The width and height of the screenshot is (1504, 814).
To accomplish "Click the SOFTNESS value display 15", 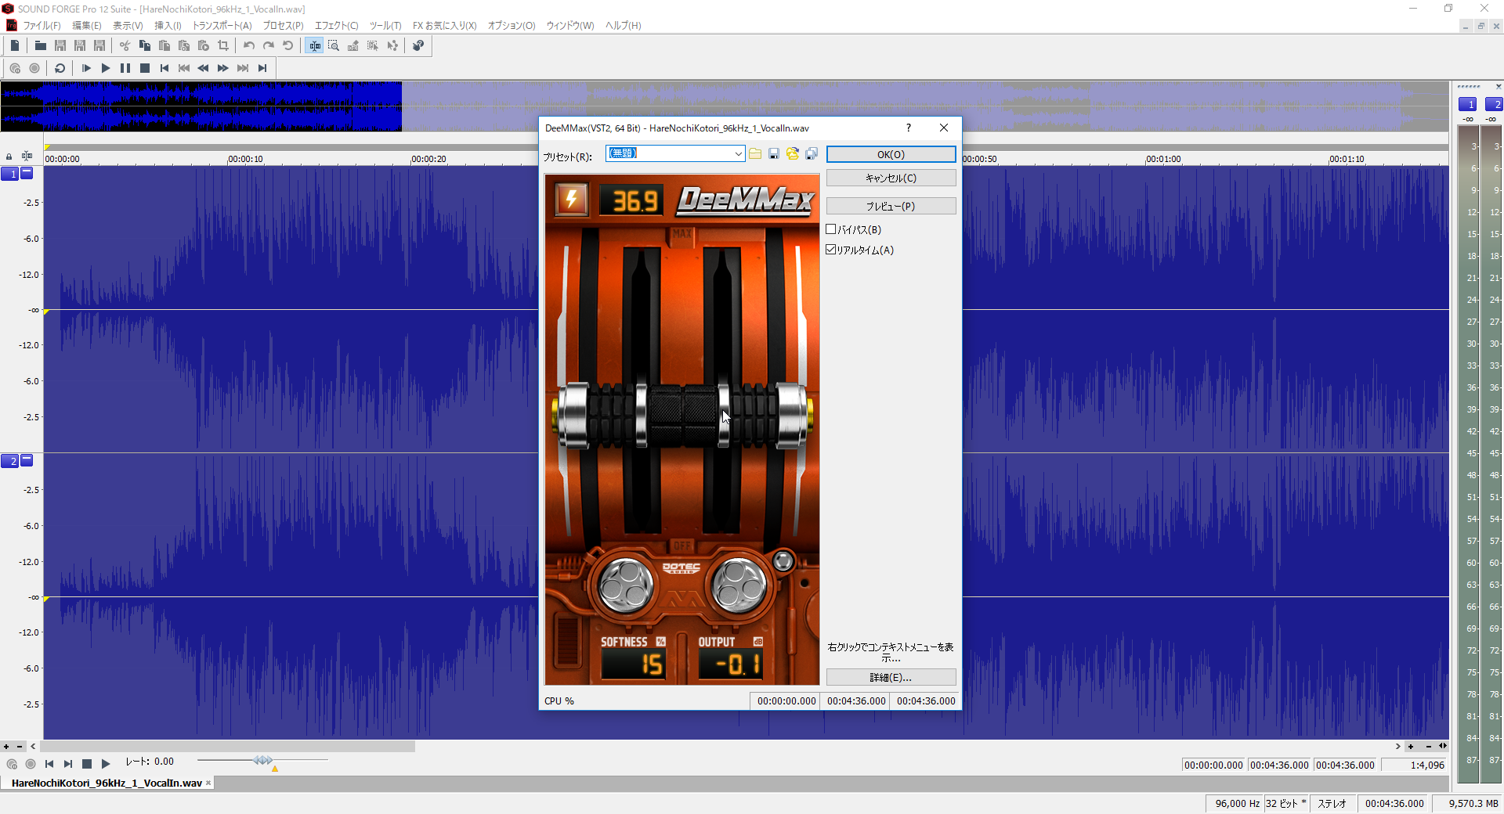I will coord(633,665).
